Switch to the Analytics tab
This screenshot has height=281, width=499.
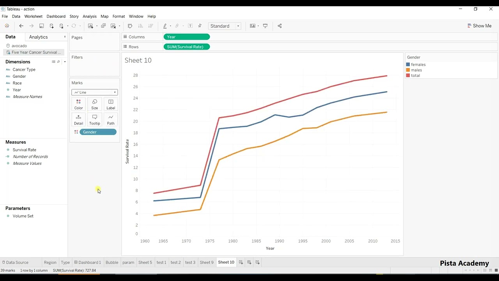tap(38, 37)
